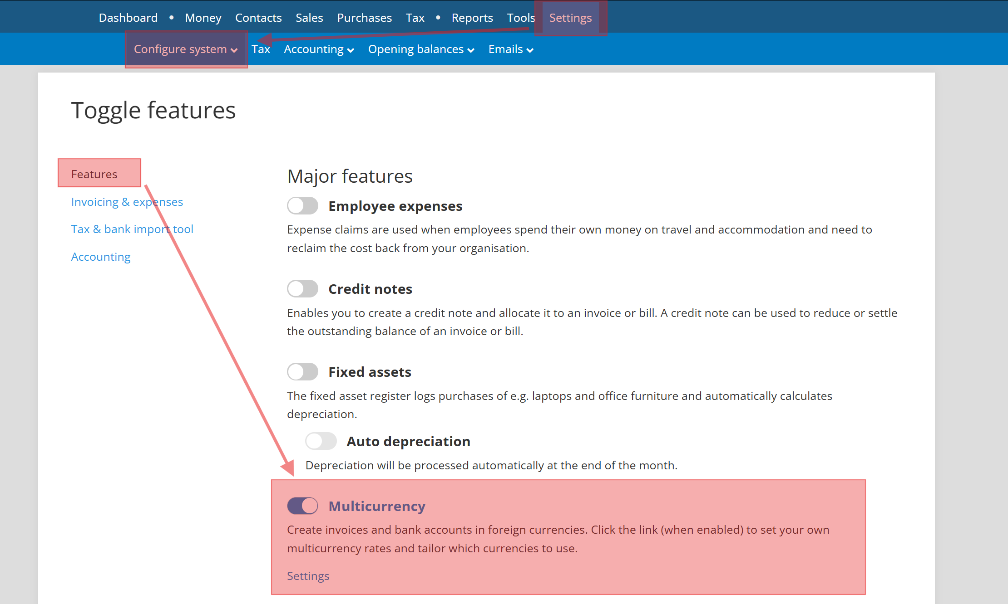The width and height of the screenshot is (1008, 604).
Task: Open the Emails dropdown menu
Action: coord(510,49)
